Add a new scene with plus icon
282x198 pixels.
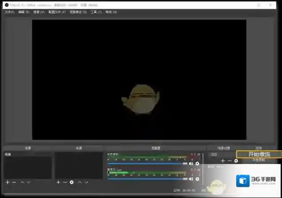click(x=8, y=182)
